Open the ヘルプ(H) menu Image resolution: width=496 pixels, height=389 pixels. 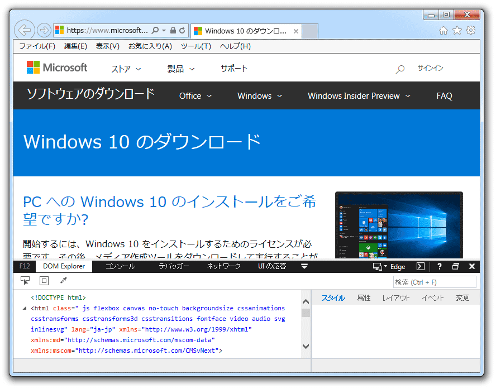tap(235, 46)
